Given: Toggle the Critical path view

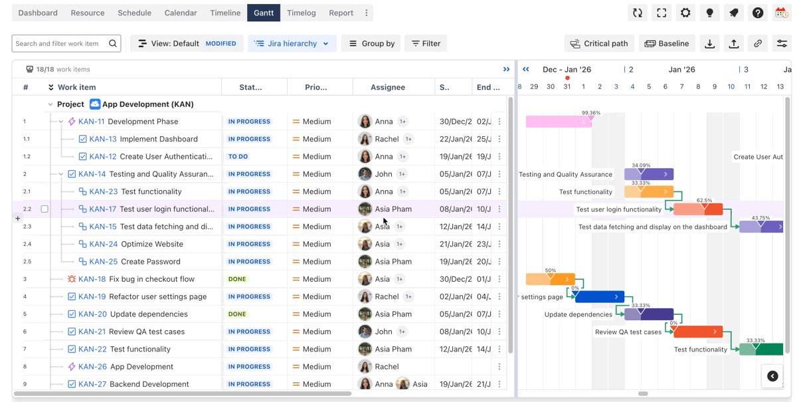Looking at the screenshot, I should click(x=599, y=44).
